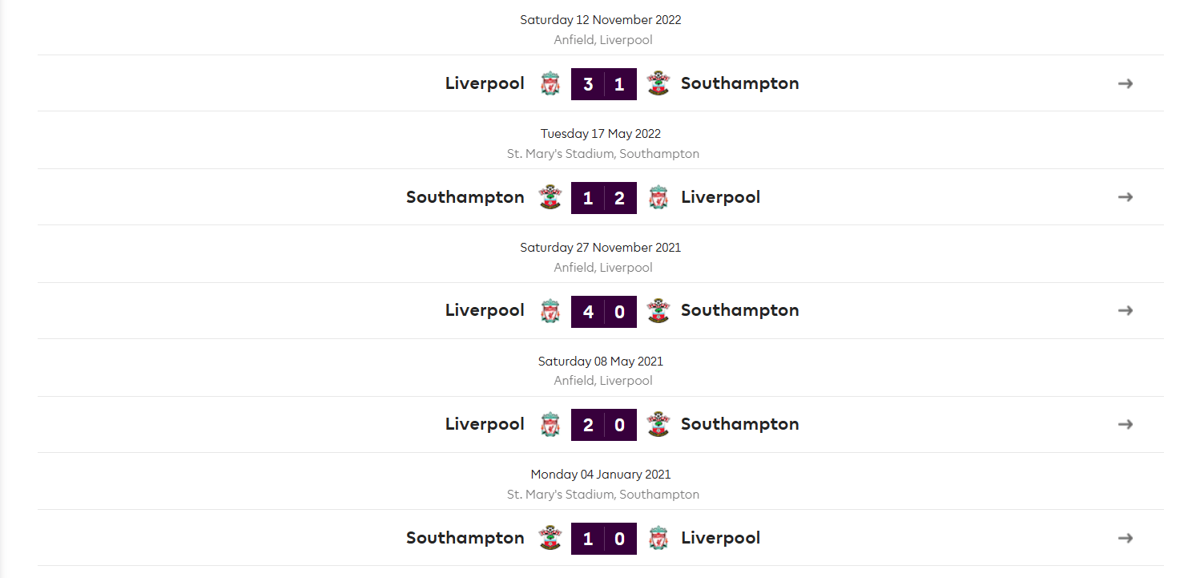
Task: Open the 27 November 2021 match arrow
Action: pos(1126,310)
